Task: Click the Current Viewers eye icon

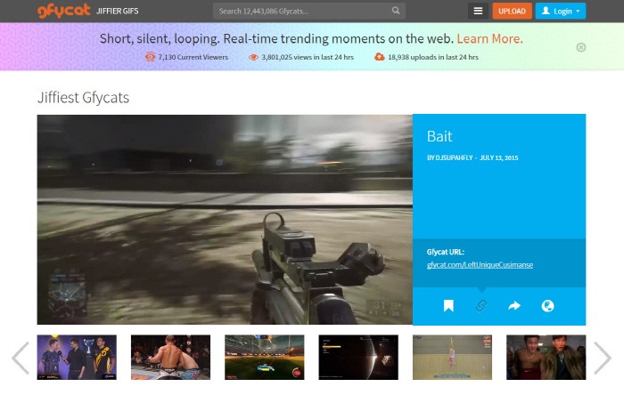Action: click(150, 57)
